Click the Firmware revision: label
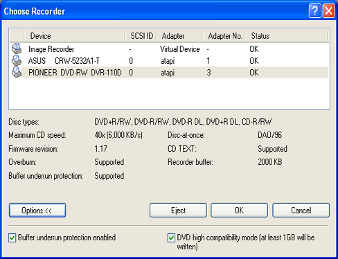This screenshot has width=338, height=259. pyautogui.click(x=33, y=149)
